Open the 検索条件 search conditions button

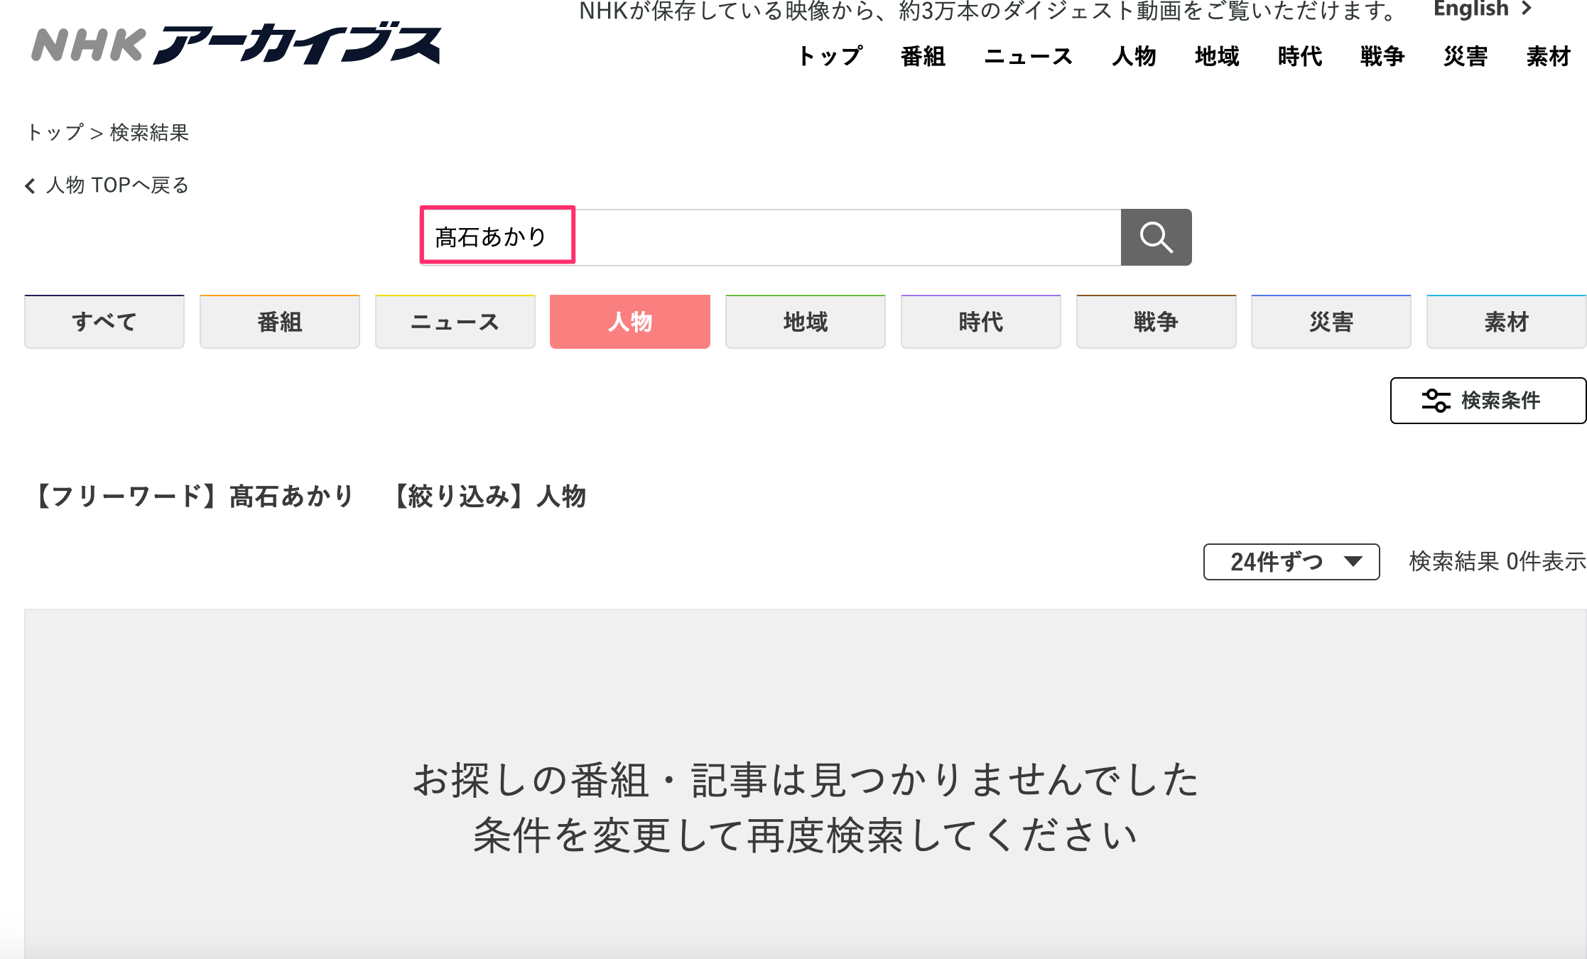(x=1488, y=401)
